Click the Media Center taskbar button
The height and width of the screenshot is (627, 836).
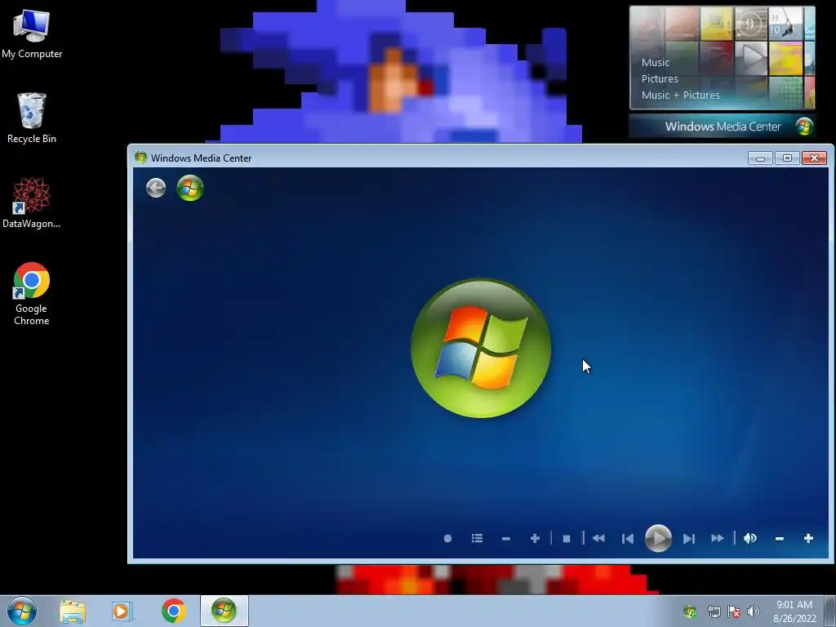click(x=224, y=611)
